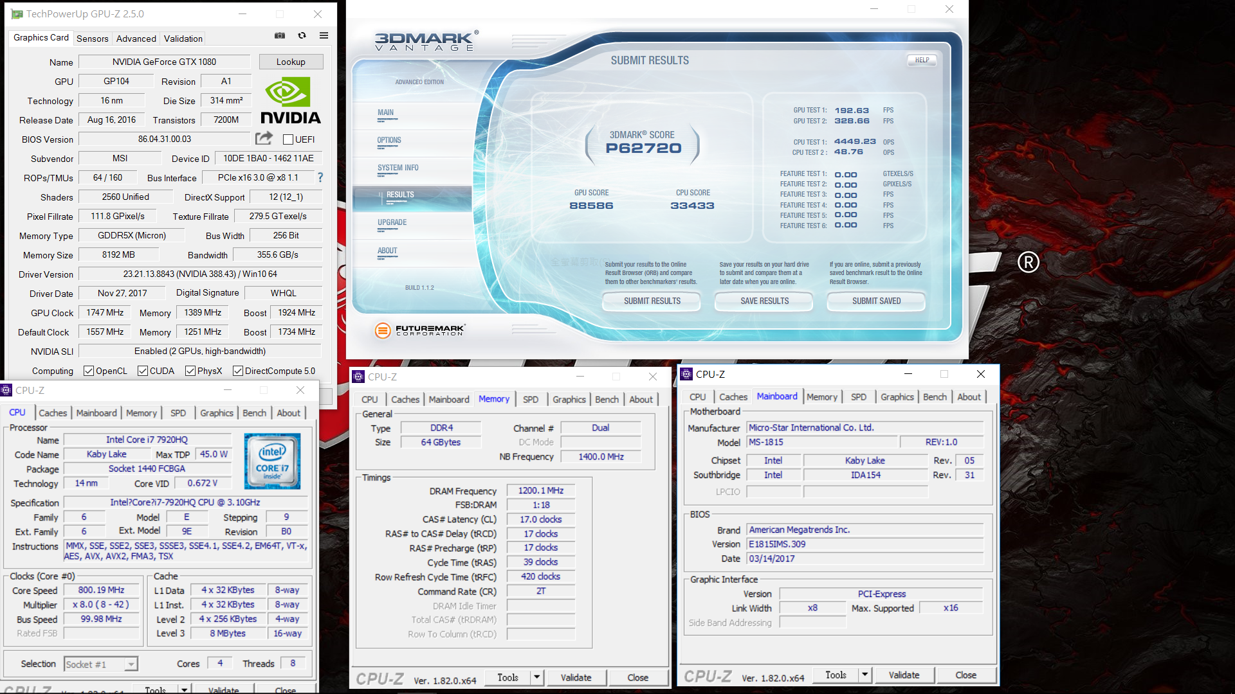
Task: Open ABOUT in the 3DMark sidebar
Action: (x=387, y=251)
